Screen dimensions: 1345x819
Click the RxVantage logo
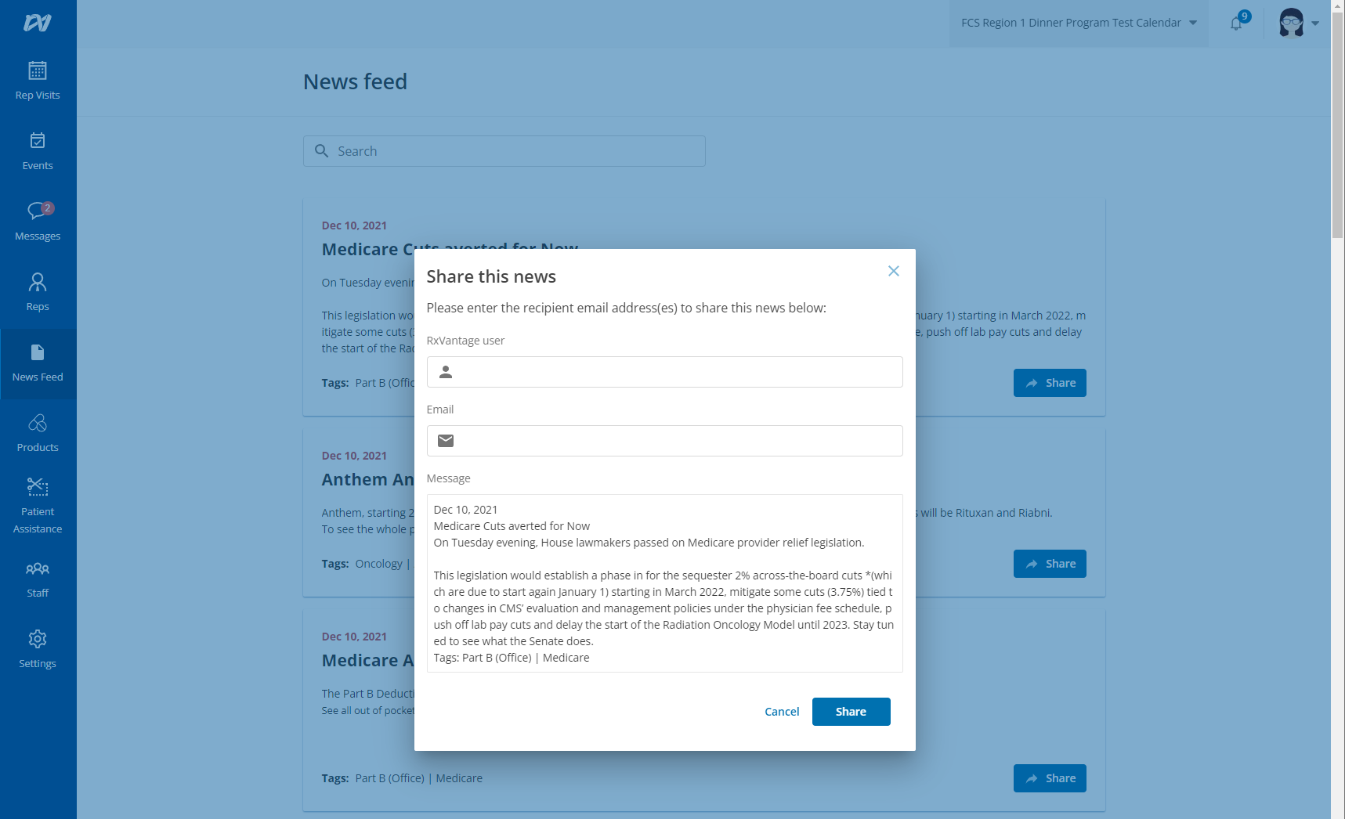click(38, 23)
